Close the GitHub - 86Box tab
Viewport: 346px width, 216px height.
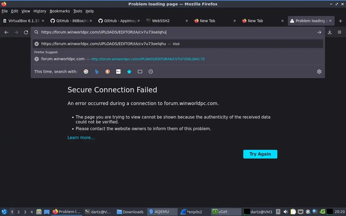pos(91,21)
